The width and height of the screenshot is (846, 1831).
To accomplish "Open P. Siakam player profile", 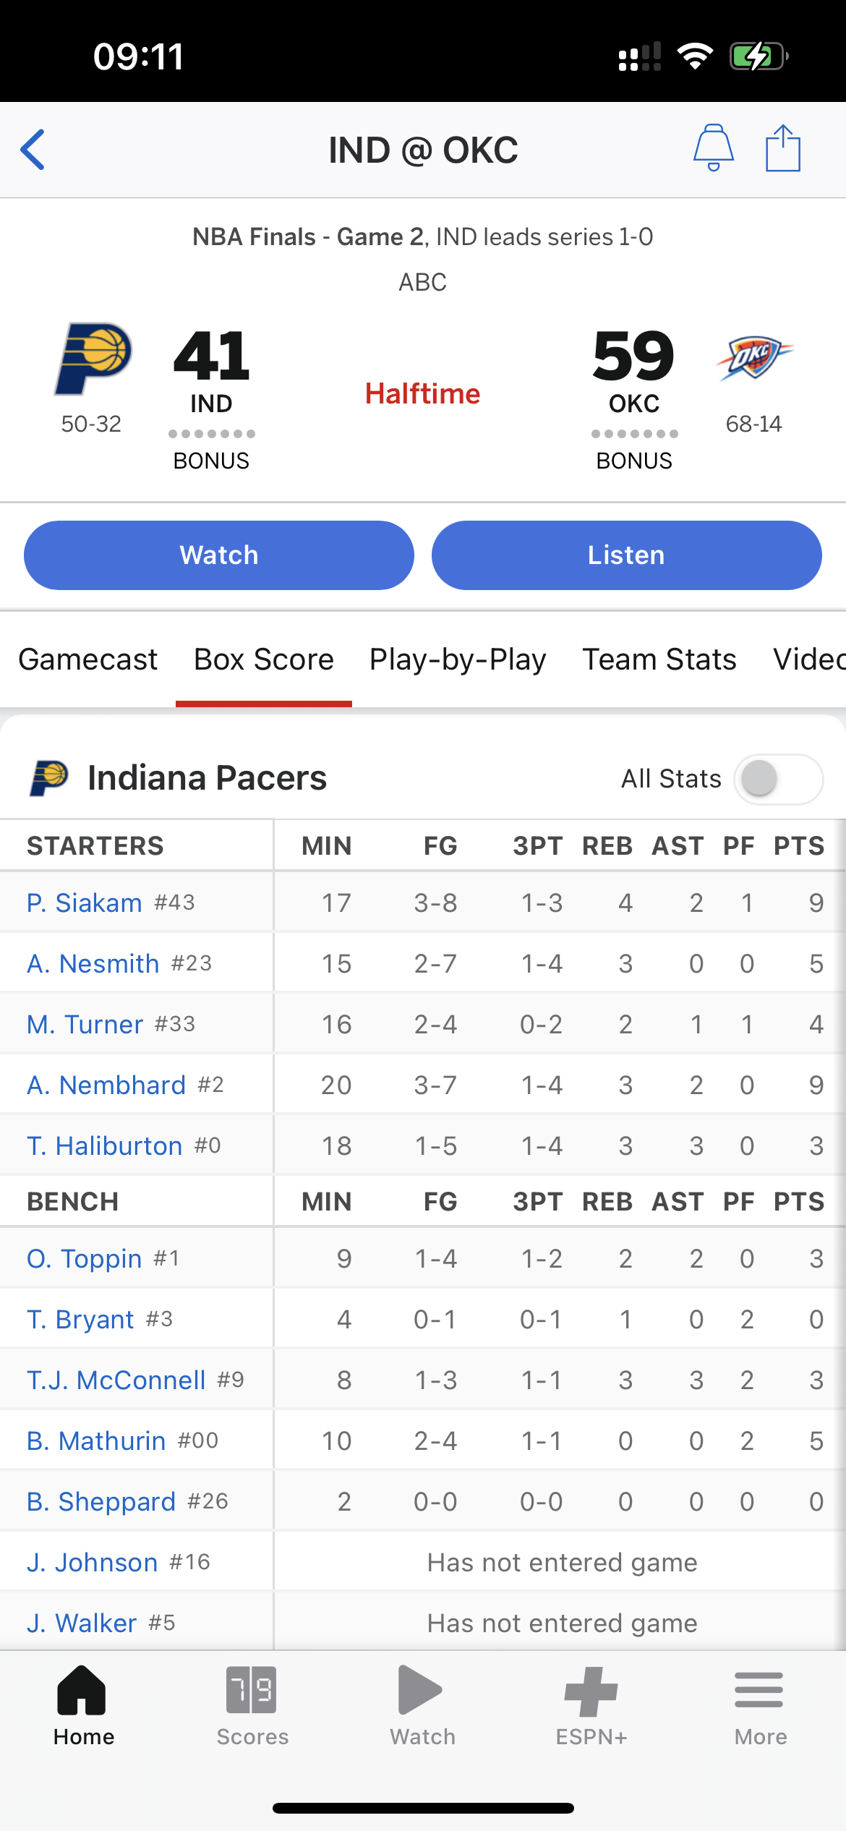I will point(85,902).
